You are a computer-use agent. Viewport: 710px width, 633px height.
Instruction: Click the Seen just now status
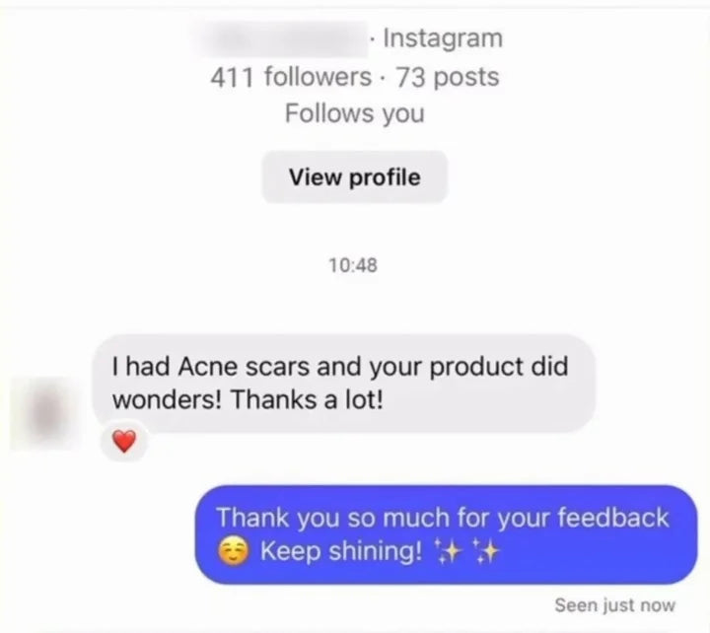click(x=614, y=605)
